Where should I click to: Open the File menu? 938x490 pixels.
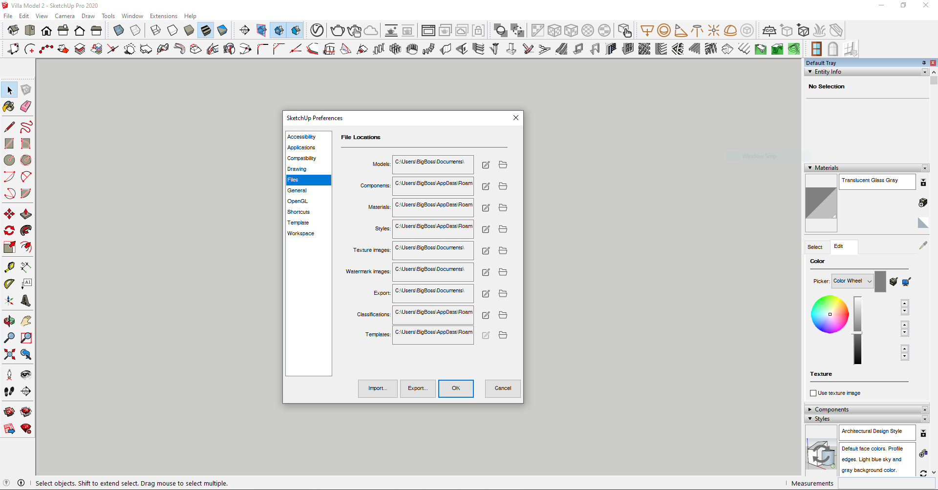8,16
